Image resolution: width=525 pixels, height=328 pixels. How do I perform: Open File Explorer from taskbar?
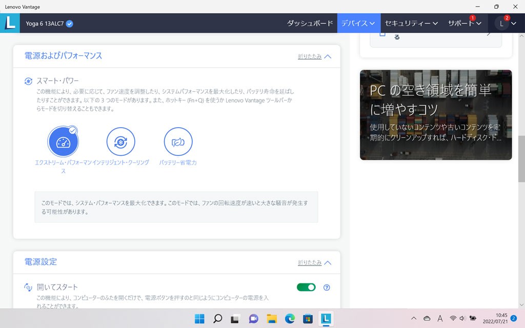(x=271, y=319)
